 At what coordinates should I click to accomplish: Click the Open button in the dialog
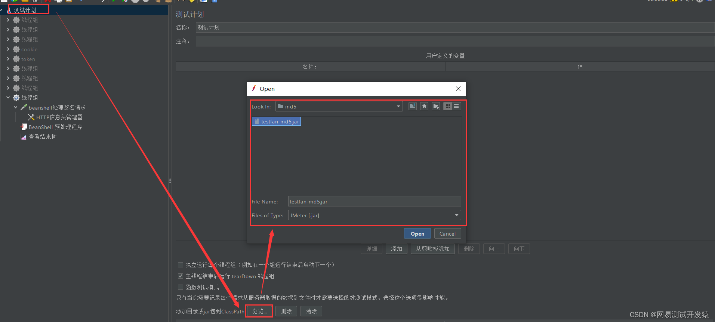click(x=417, y=233)
